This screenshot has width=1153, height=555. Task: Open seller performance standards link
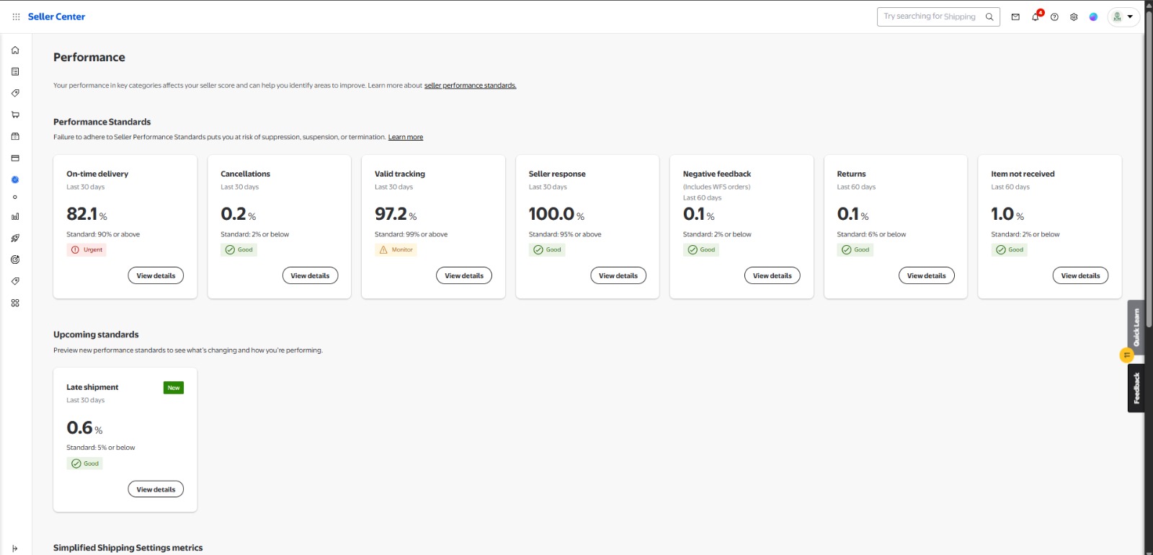pos(470,85)
